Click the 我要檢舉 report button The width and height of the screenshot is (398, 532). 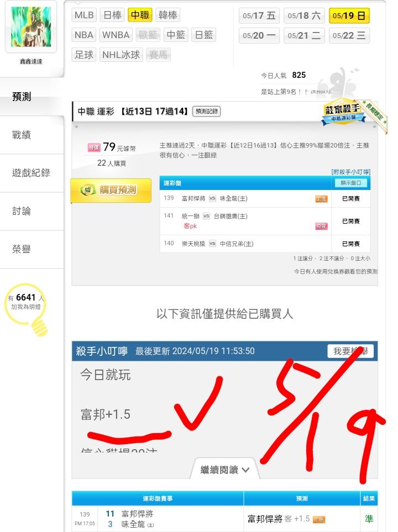pos(350,351)
